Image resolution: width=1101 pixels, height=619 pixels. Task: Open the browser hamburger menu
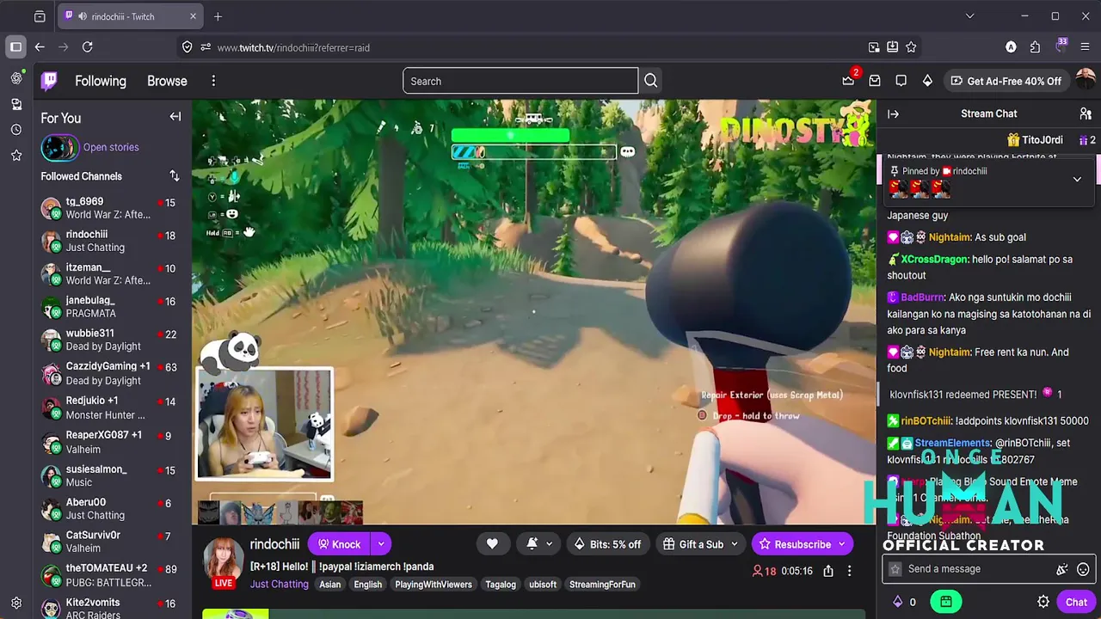1086,47
